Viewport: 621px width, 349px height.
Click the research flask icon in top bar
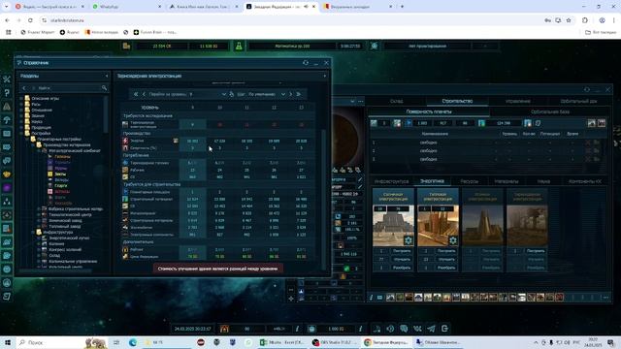(x=239, y=46)
